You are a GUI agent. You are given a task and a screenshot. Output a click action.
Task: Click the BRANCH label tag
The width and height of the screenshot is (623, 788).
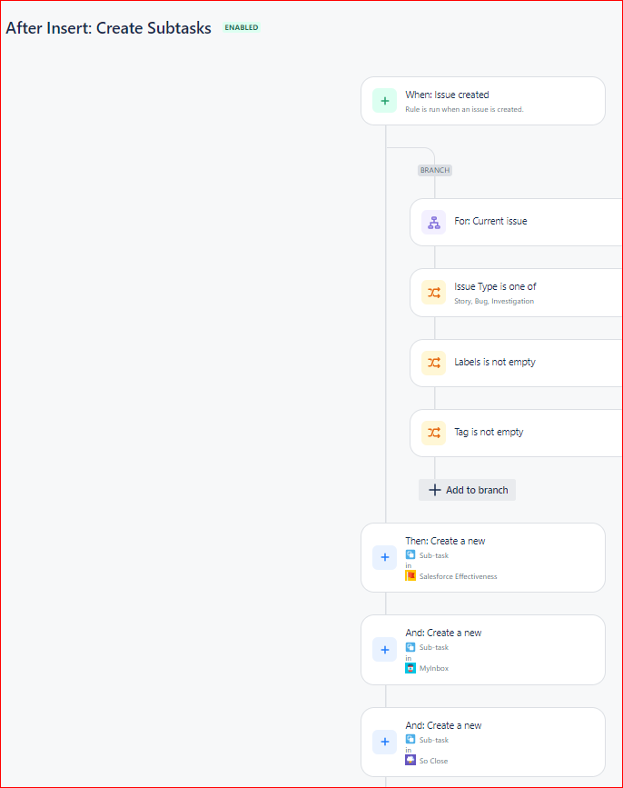pos(435,170)
